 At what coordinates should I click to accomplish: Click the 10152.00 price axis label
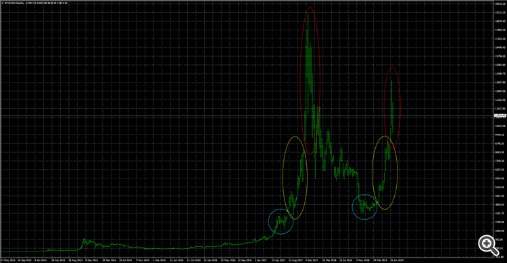500,126
